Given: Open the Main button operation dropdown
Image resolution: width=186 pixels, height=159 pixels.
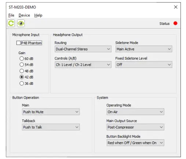Looking at the screenshot, I should click(51, 112).
